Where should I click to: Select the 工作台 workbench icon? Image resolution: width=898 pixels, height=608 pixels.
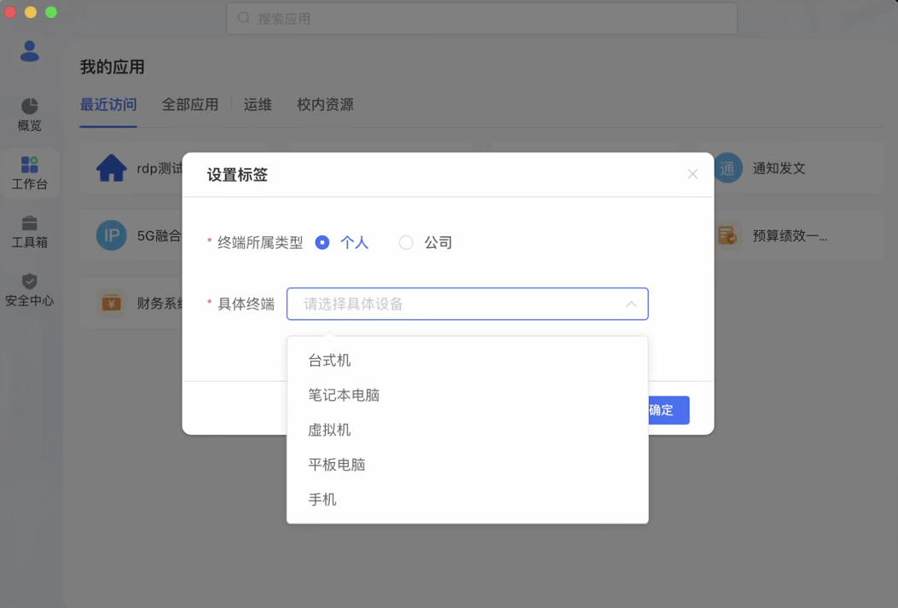click(x=29, y=165)
